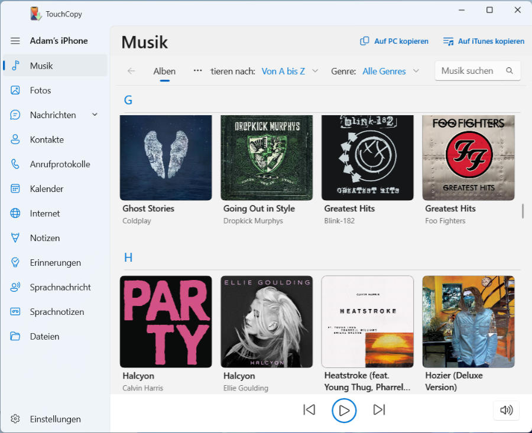Open Dateien section
The image size is (532, 433).
tap(55, 336)
